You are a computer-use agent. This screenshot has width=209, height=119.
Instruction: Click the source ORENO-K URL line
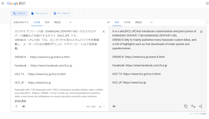[42, 57]
